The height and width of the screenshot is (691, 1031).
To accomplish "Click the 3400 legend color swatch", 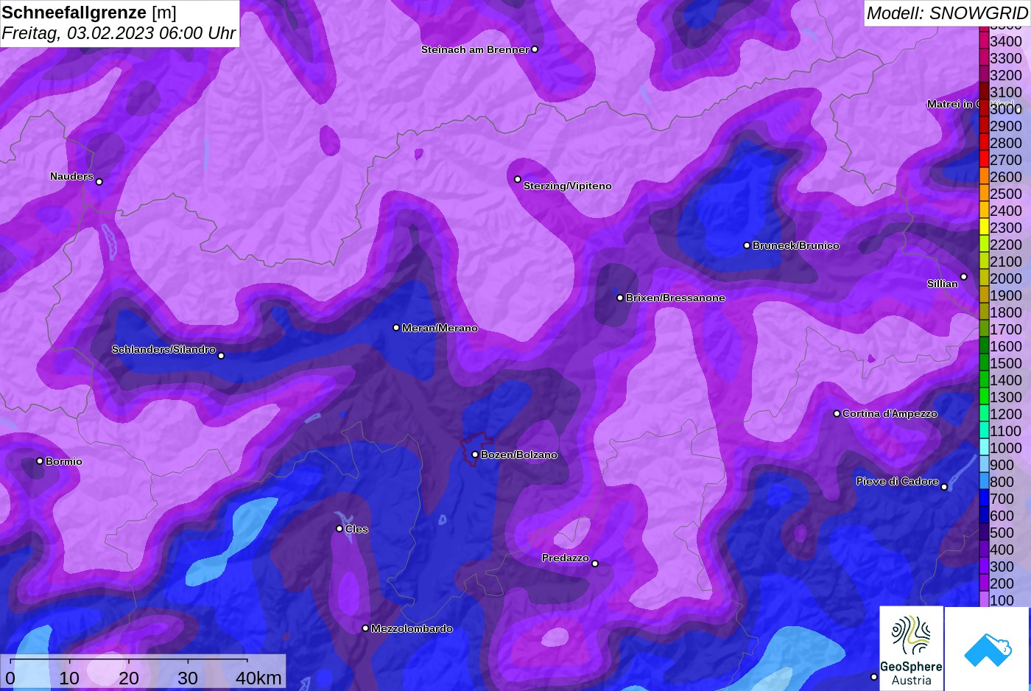I will pyautogui.click(x=984, y=41).
